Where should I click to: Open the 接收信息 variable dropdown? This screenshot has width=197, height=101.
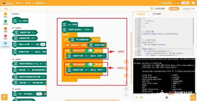pos(75,45)
